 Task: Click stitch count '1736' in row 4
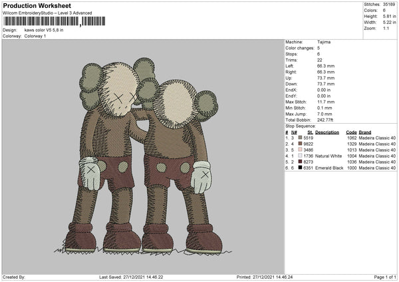[308, 156]
